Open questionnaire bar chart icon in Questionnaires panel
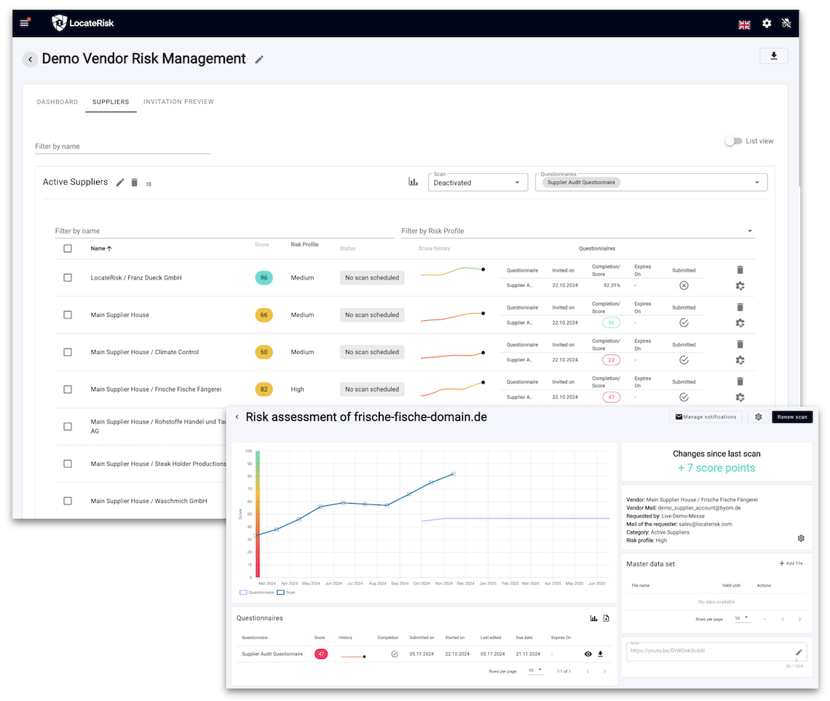This screenshot has width=830, height=701. (x=593, y=618)
